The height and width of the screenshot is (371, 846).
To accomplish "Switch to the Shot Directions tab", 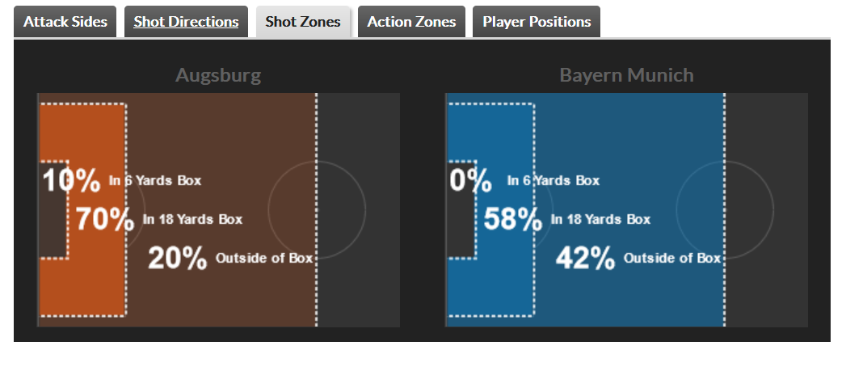I will click(186, 22).
